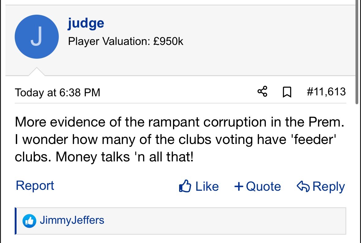
Task: Open judge's round J avatar
Action: (37, 37)
